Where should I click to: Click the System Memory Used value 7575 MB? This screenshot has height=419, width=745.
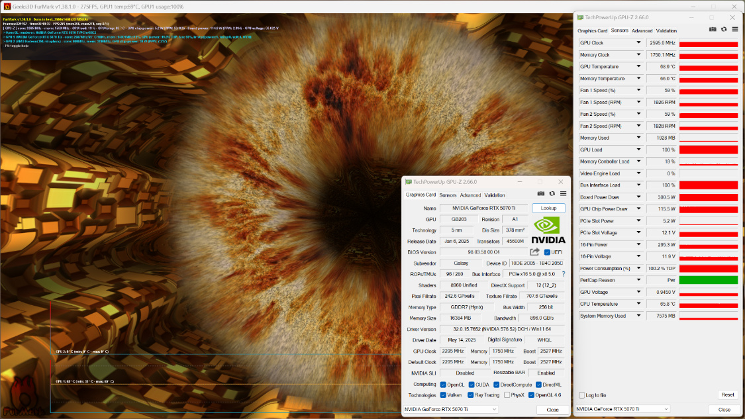pos(662,316)
